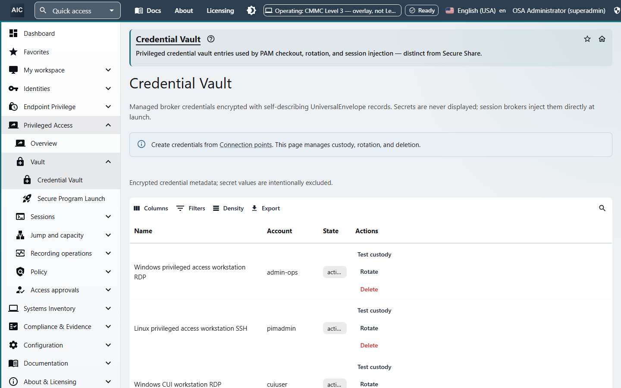
Task: Open the Quick access dropdown
Action: 78,10
